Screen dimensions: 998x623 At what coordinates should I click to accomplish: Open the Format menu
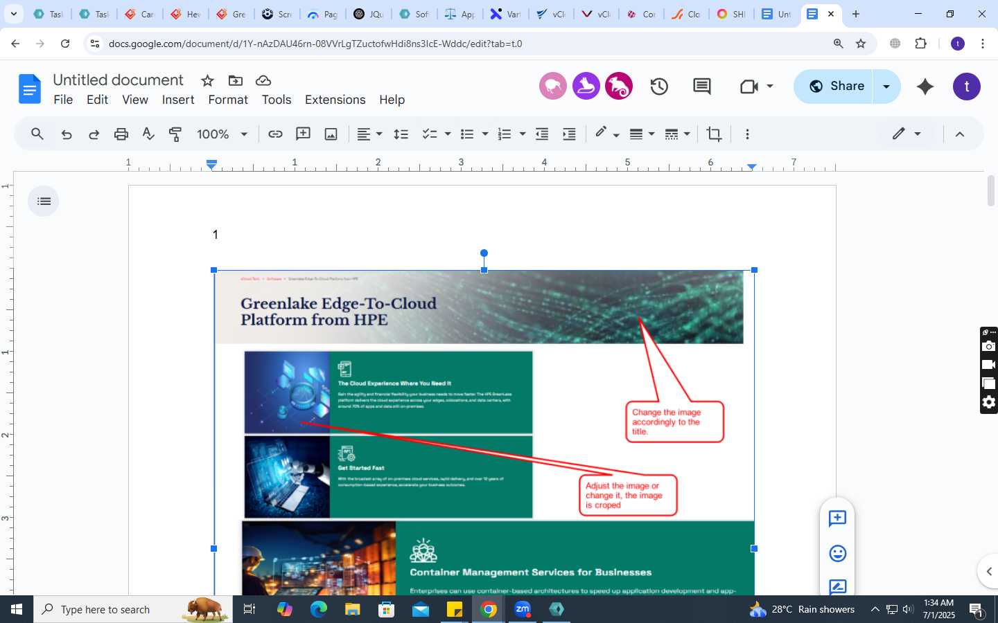click(x=228, y=100)
